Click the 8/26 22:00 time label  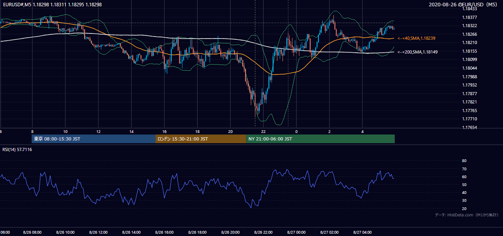(x=264, y=232)
